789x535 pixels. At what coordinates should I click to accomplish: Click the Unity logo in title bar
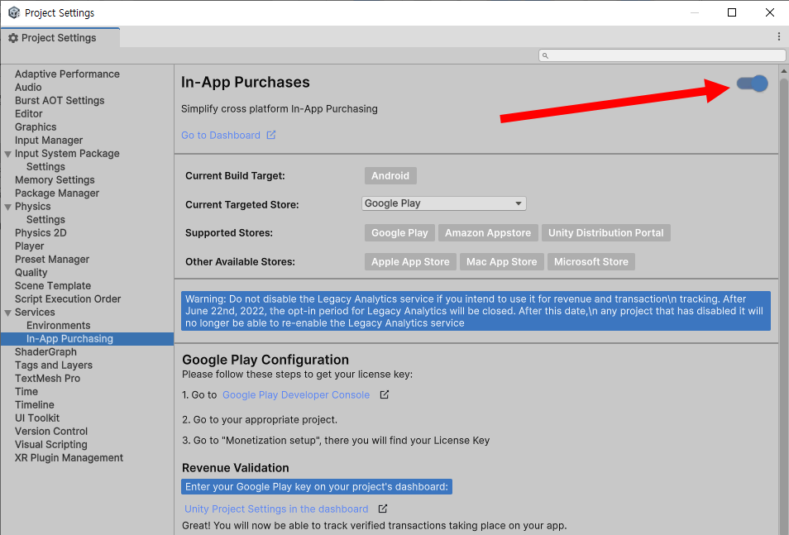[x=13, y=12]
